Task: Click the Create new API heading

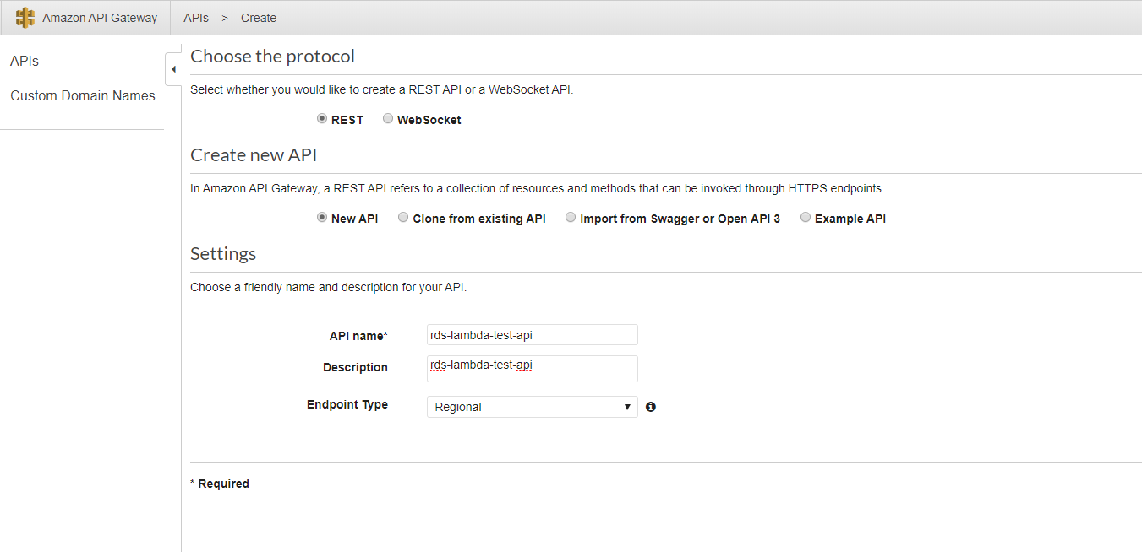Action: [x=254, y=155]
